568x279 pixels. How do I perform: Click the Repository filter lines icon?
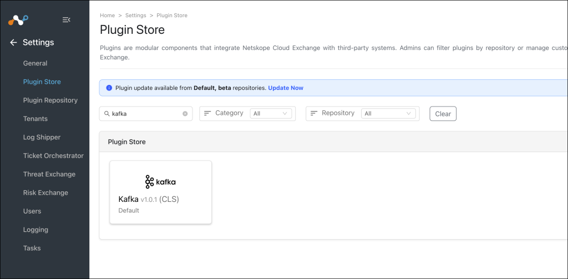(314, 113)
